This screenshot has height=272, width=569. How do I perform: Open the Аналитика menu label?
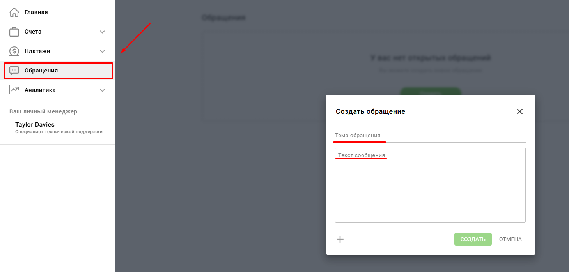(40, 90)
